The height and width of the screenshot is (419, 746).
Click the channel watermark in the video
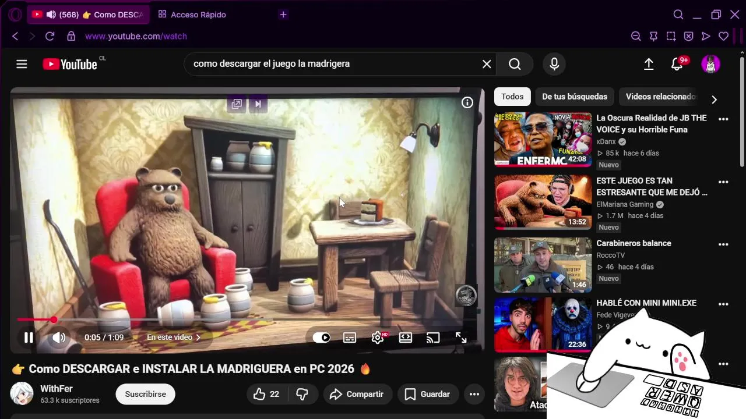(x=466, y=296)
